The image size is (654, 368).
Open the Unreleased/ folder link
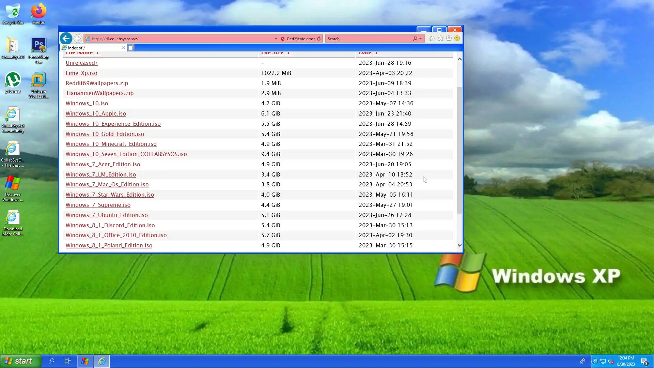click(81, 63)
